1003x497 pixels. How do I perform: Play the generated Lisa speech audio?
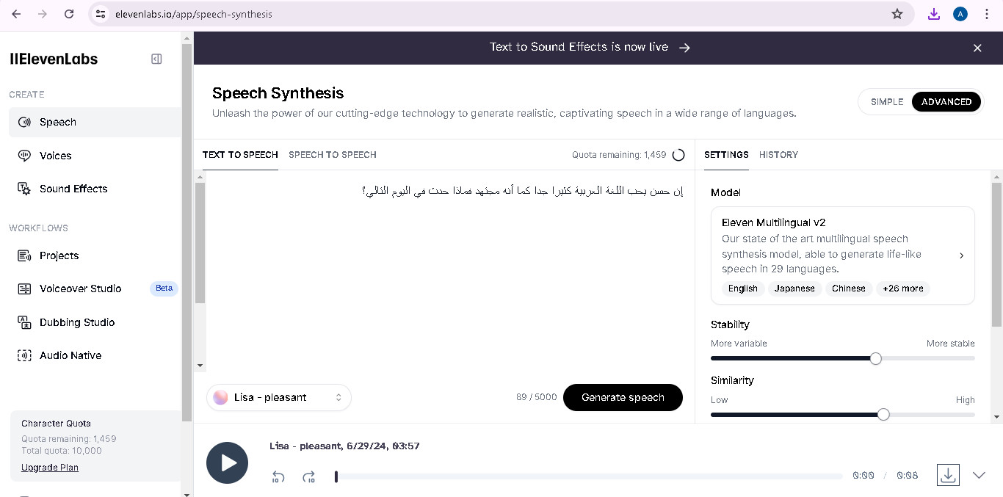[x=228, y=462]
